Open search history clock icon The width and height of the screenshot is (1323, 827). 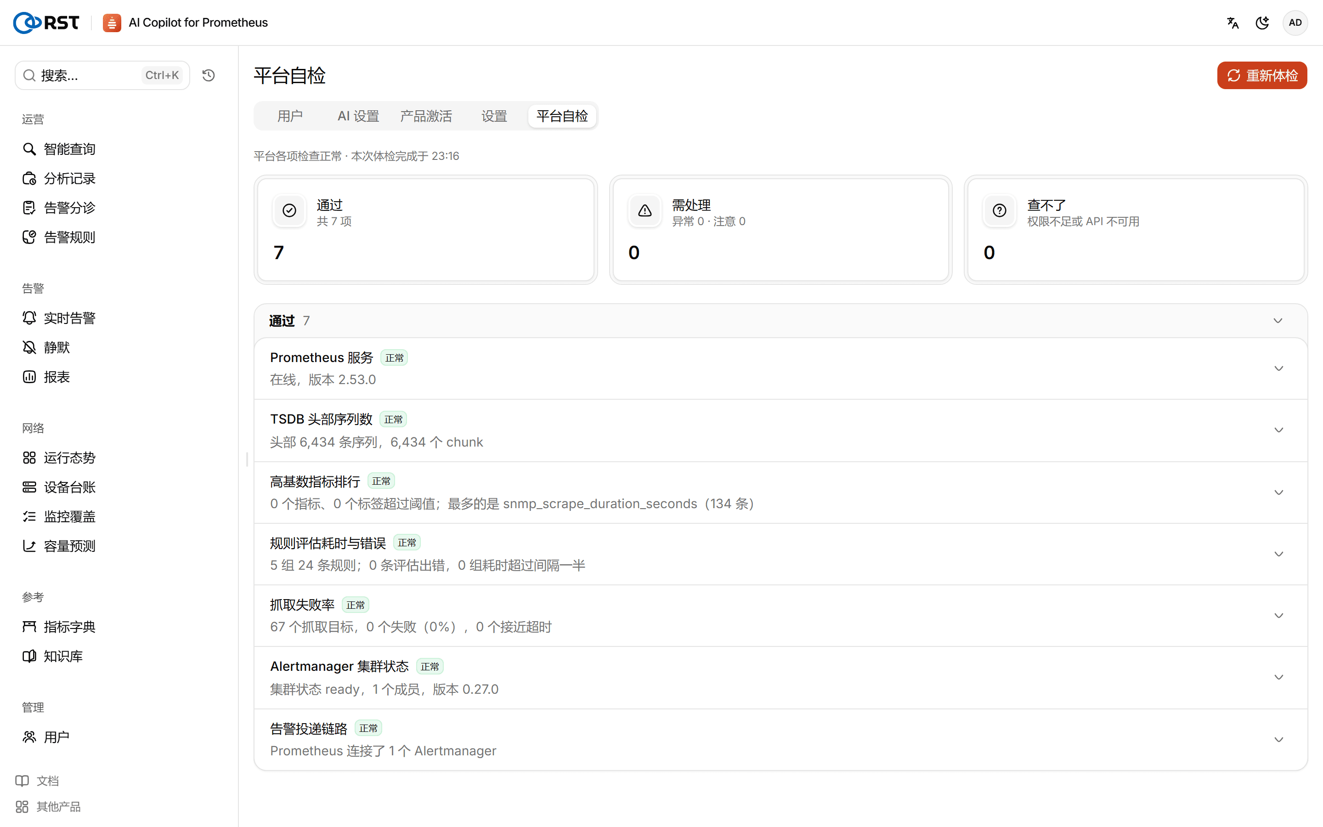208,75
